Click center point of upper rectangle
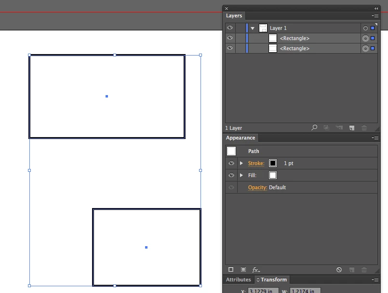 click(107, 96)
